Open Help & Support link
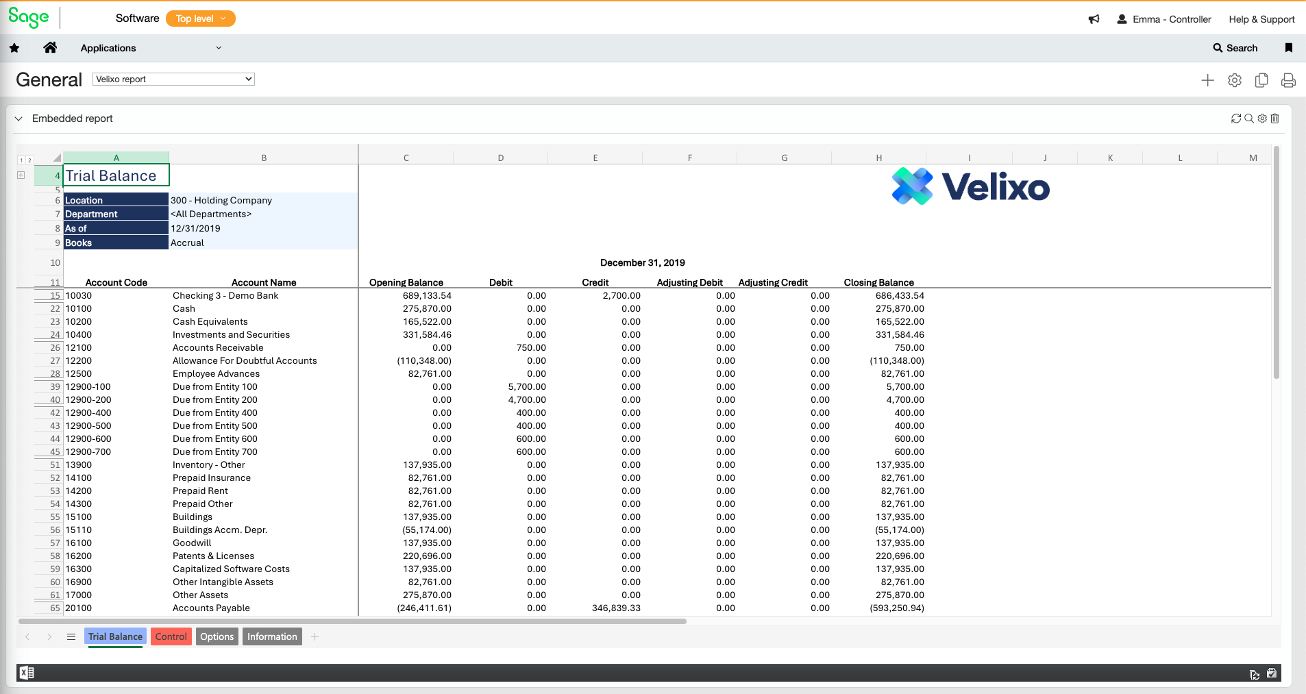The width and height of the screenshot is (1306, 694). 1261,19
